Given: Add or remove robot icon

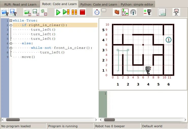Looking at the screenshot, I should coord(147,12).
